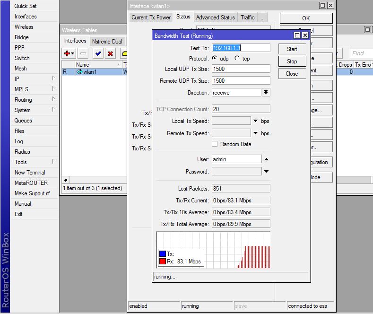The height and width of the screenshot is (314, 373).
Task: Click Stop to halt bandwidth test
Action: tap(292, 61)
